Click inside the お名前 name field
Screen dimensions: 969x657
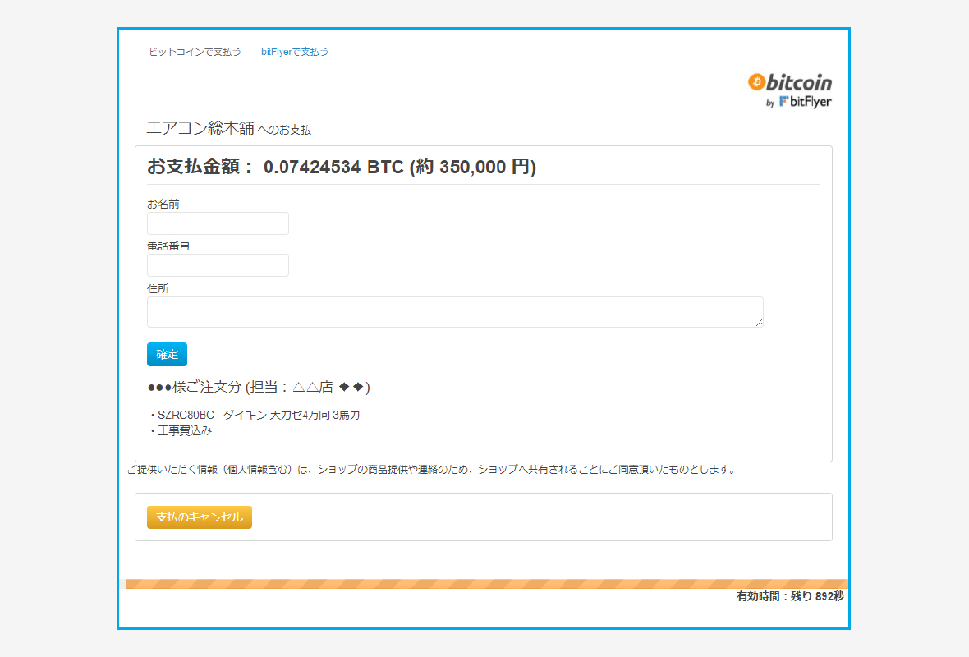(217, 223)
